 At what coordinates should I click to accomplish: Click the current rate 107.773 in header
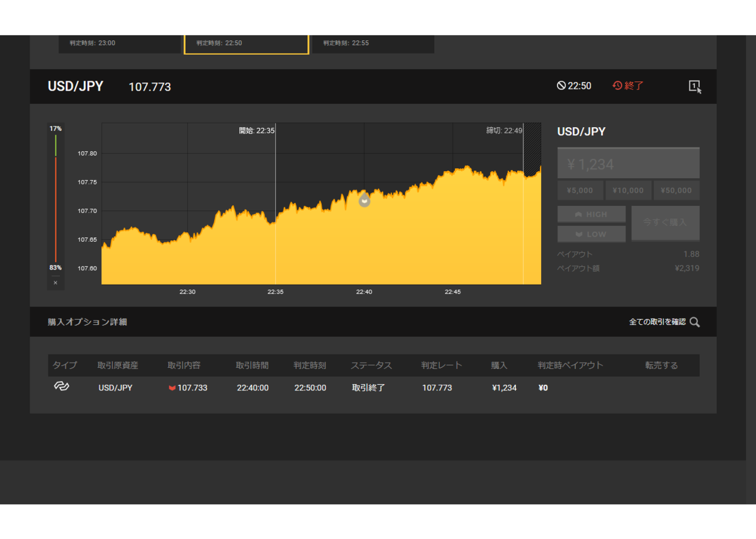[x=150, y=87]
